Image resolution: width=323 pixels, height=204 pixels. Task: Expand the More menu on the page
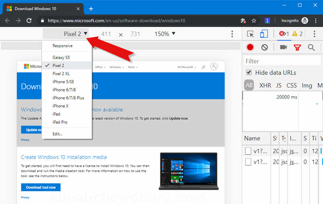tap(133, 67)
